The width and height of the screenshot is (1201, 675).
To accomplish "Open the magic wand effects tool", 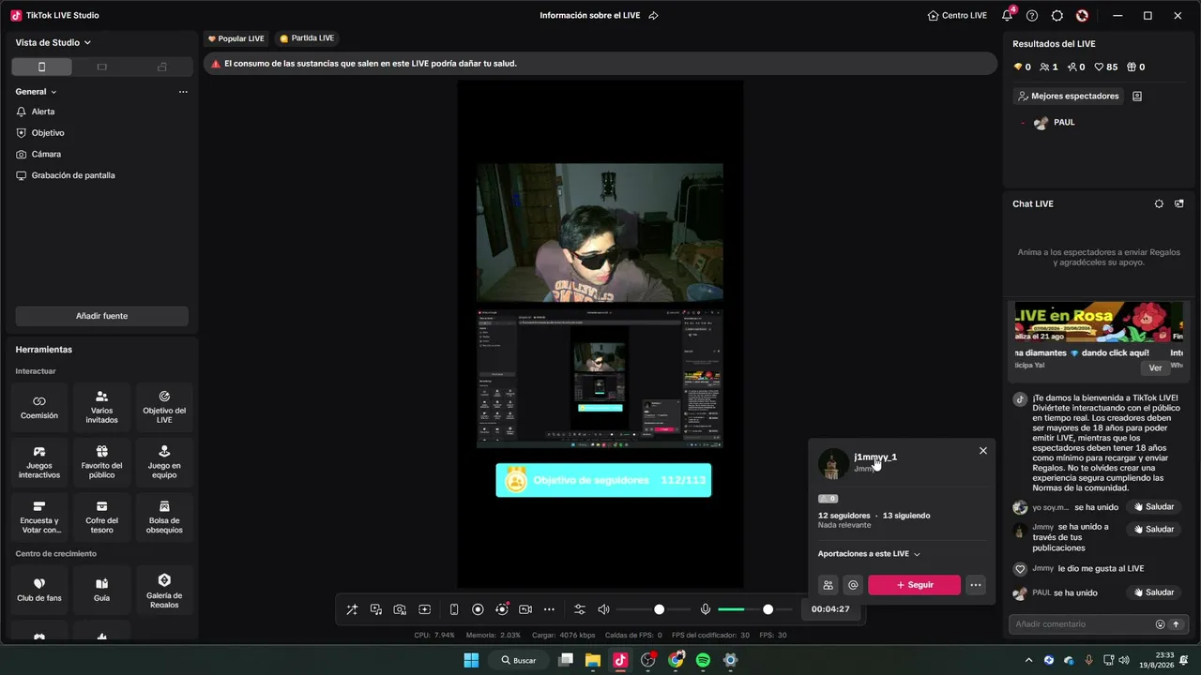I will [352, 609].
